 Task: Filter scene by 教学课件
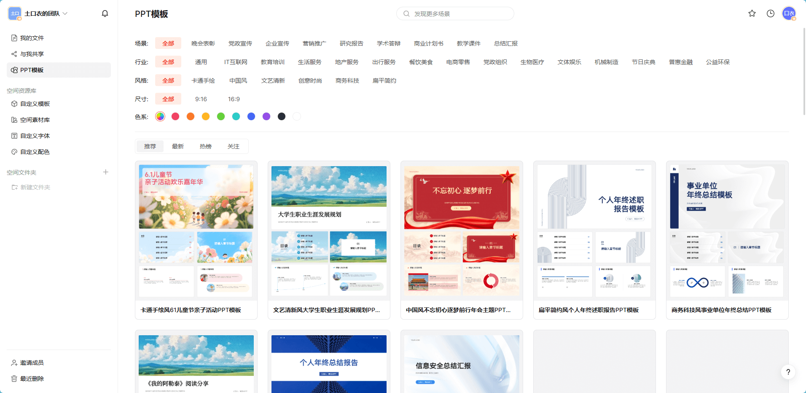point(468,43)
